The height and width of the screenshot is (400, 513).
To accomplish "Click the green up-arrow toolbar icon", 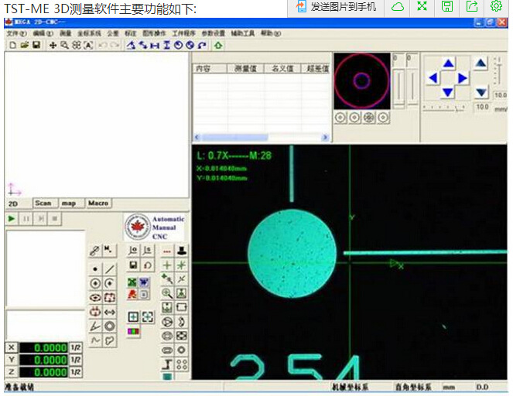I will [218, 45].
